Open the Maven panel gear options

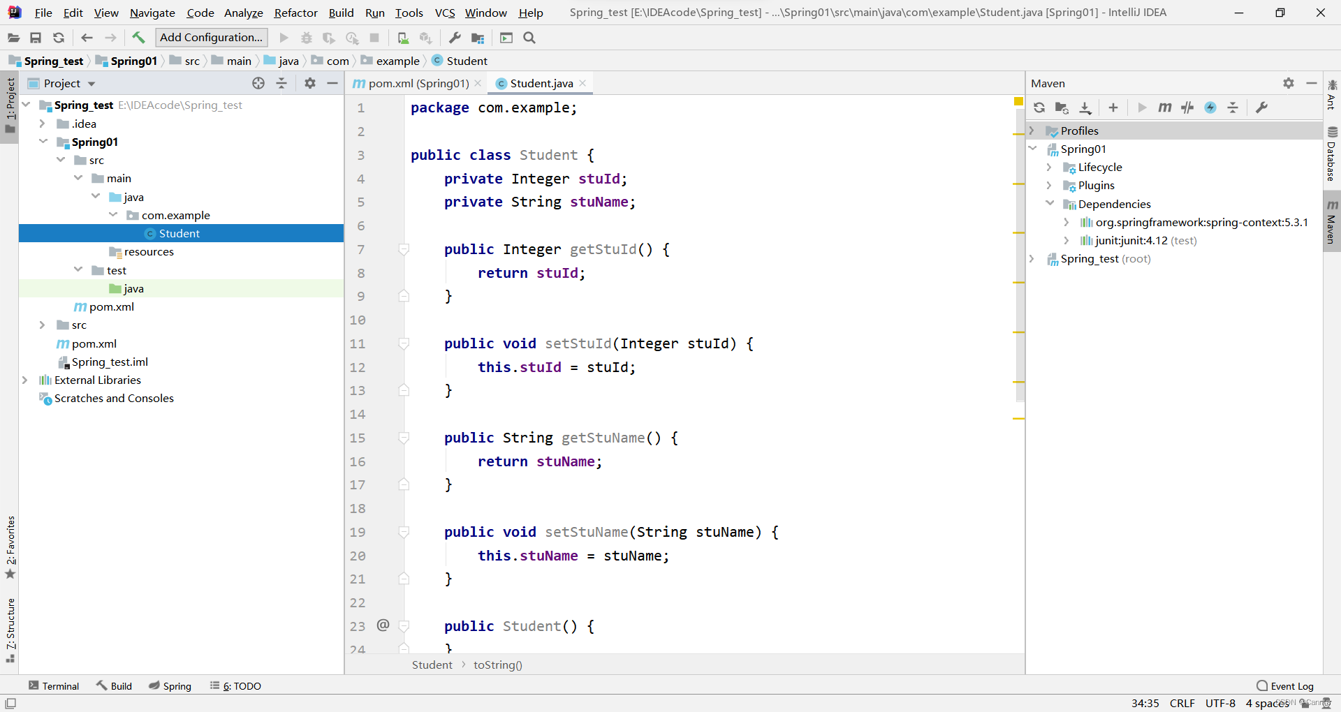1289,83
